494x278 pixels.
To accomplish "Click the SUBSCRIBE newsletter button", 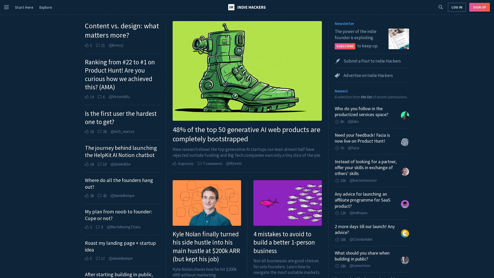I will [345, 46].
